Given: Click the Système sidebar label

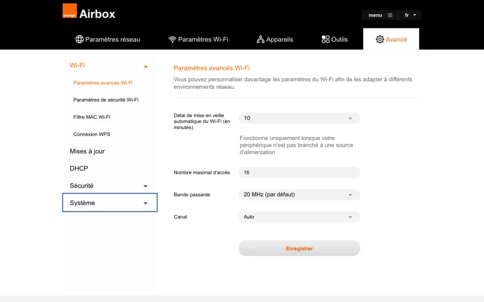Looking at the screenshot, I should (82, 203).
